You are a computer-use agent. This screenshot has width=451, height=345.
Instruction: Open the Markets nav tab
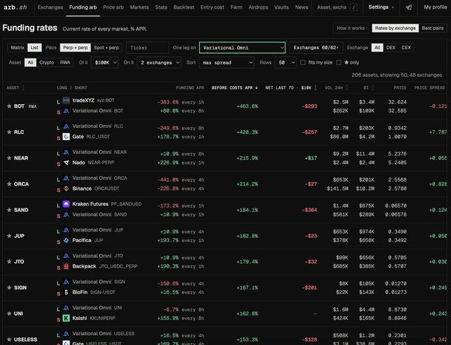(x=139, y=7)
